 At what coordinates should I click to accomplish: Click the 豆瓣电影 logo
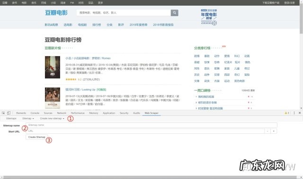(56, 13)
